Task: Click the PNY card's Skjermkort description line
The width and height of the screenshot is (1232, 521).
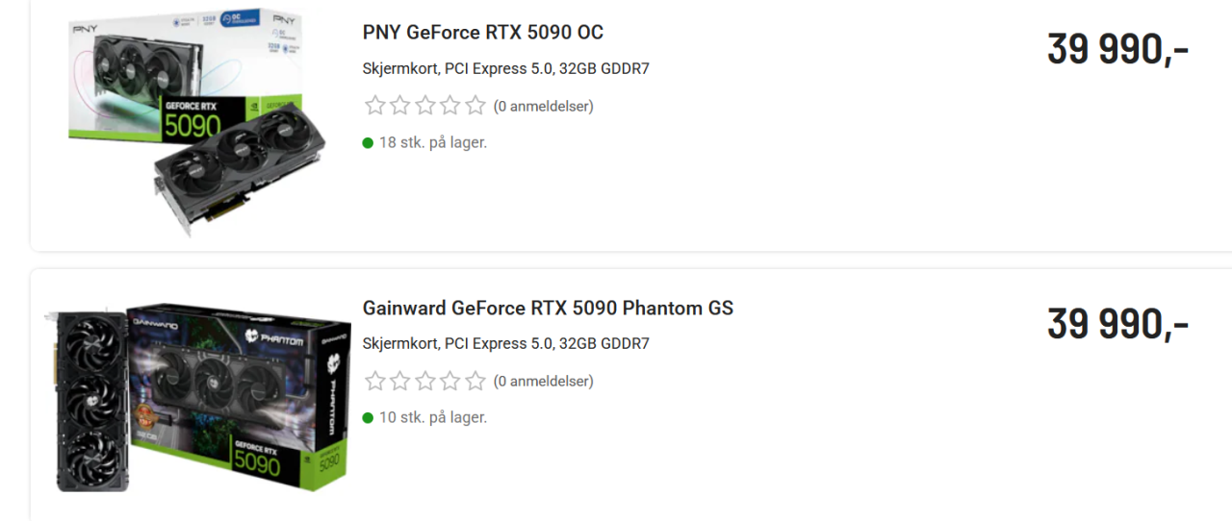Action: coord(505,69)
